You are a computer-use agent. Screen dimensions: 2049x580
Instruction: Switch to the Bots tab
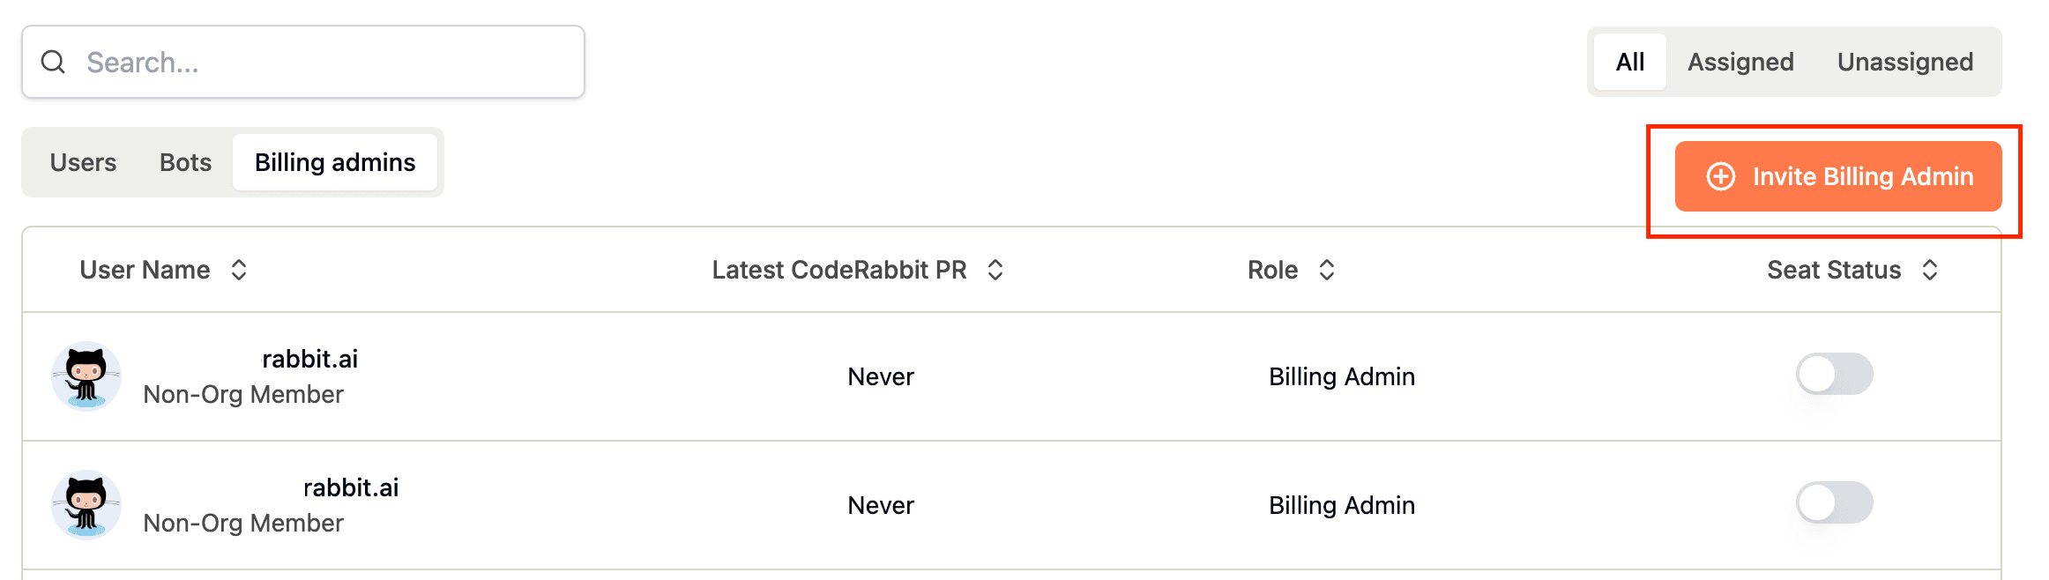pos(185,162)
